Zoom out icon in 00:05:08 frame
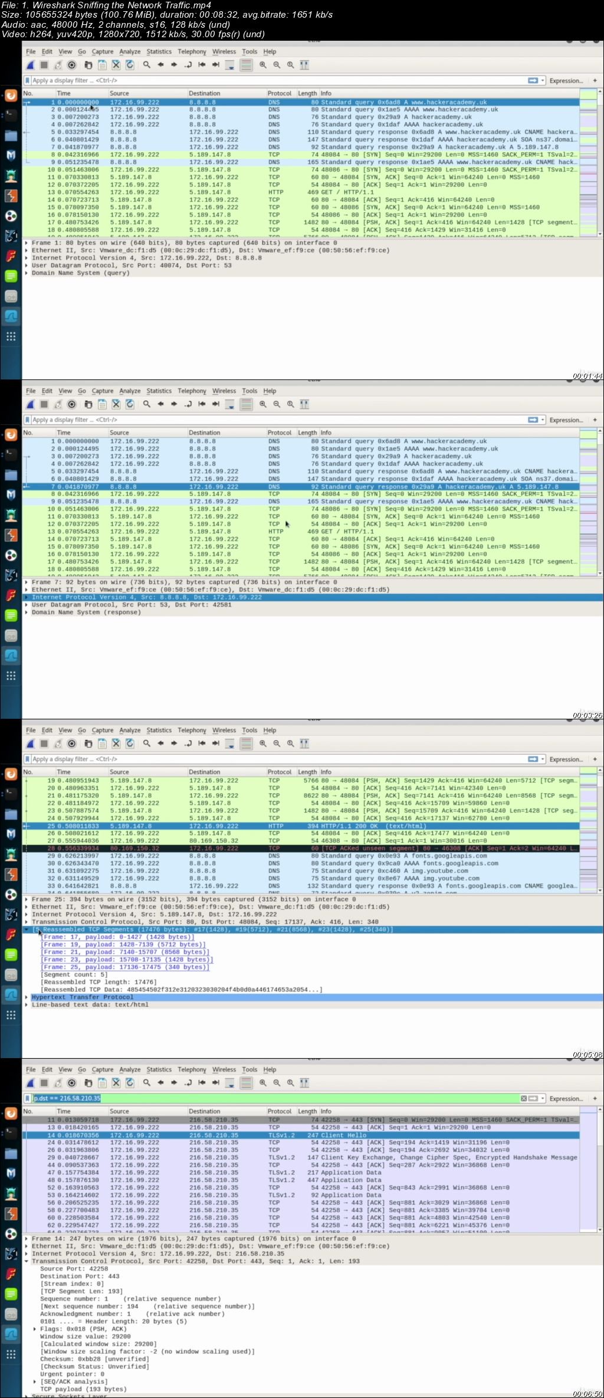 pyautogui.click(x=277, y=744)
